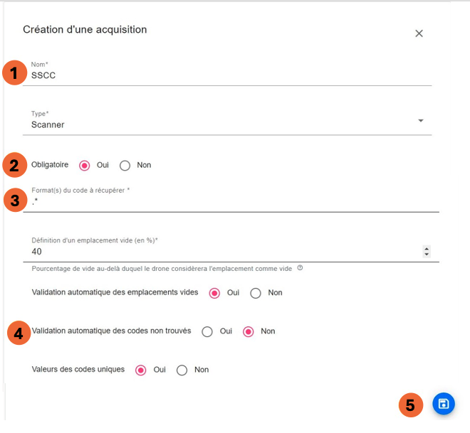Click orange step marker number 4
The height and width of the screenshot is (433, 470).
click(x=19, y=332)
